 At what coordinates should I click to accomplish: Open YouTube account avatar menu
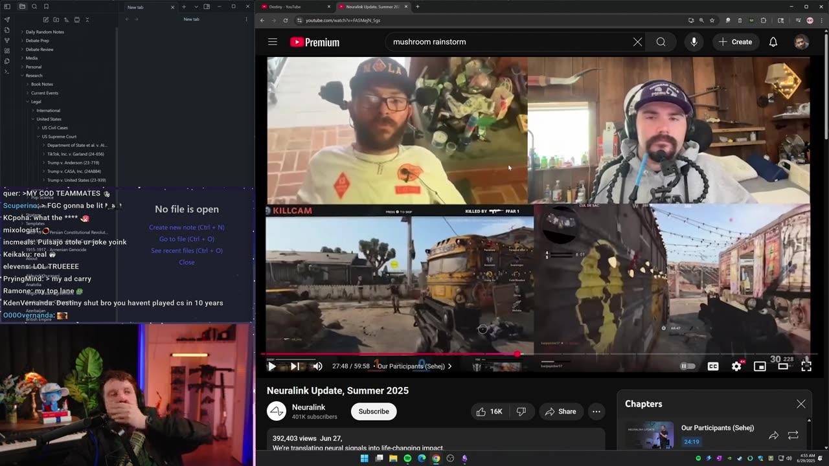tap(801, 42)
